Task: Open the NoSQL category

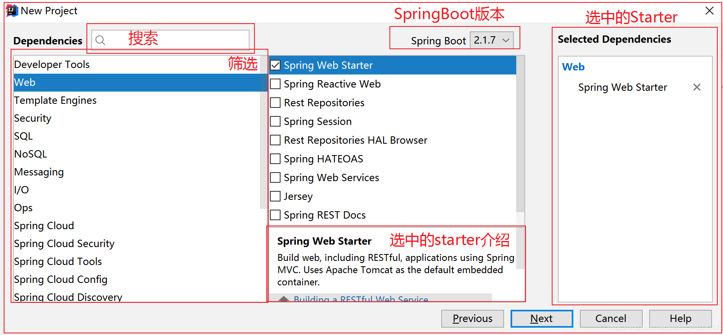Action: [x=137, y=154]
